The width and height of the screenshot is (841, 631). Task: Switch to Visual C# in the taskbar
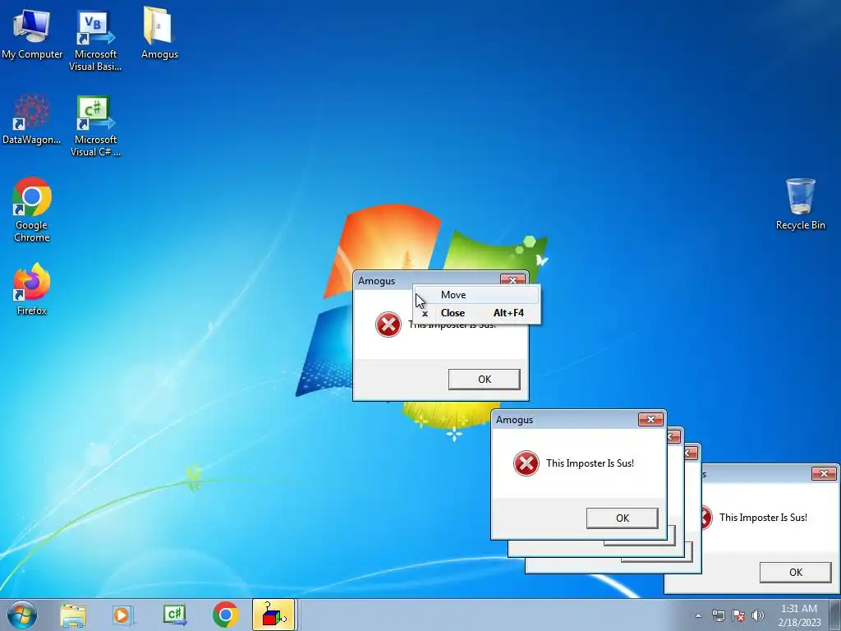tap(174, 615)
